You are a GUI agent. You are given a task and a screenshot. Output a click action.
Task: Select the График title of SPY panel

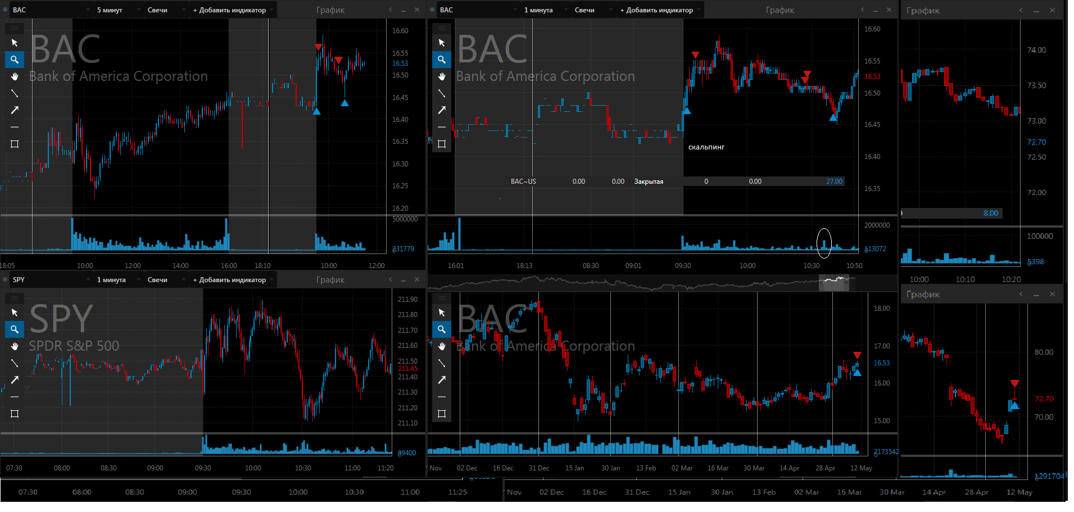pos(330,280)
